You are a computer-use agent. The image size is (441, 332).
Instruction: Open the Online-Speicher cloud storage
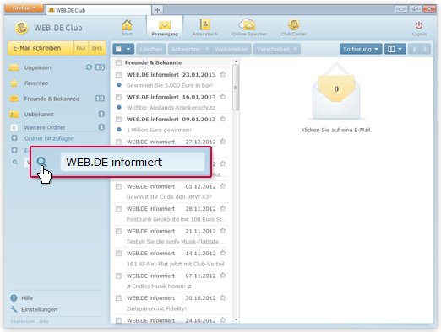click(249, 27)
